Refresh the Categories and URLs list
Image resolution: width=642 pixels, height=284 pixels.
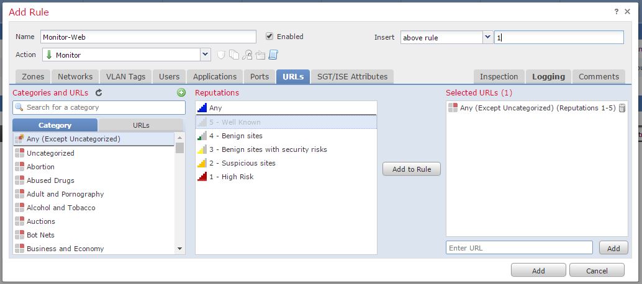(99, 93)
